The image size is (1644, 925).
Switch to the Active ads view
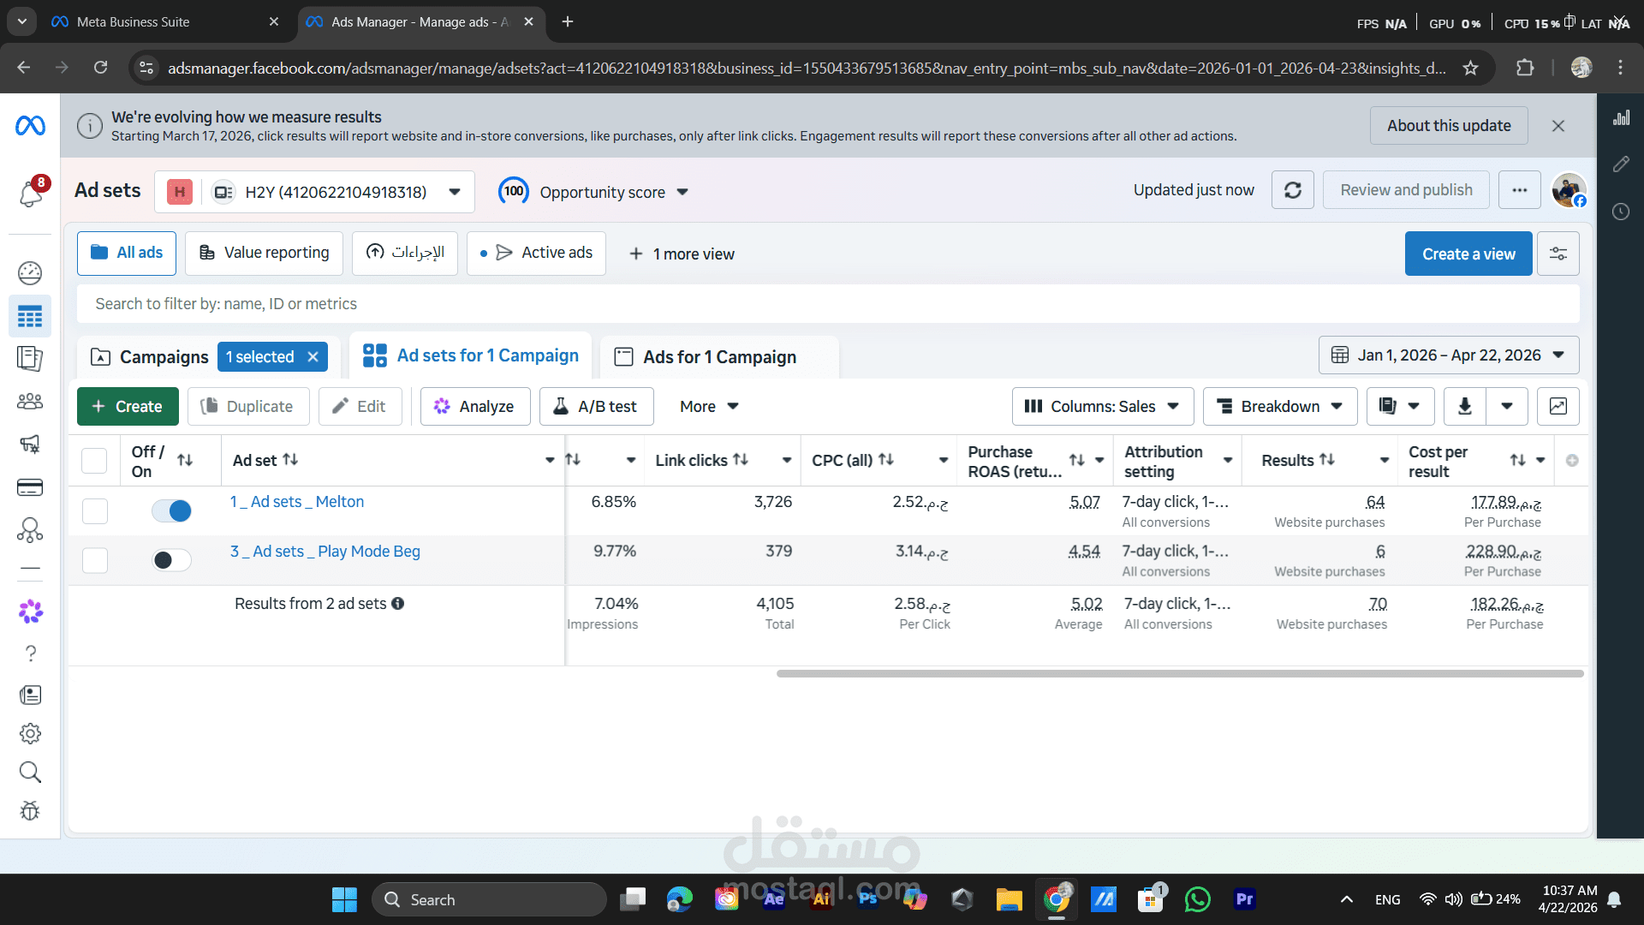[x=536, y=254]
